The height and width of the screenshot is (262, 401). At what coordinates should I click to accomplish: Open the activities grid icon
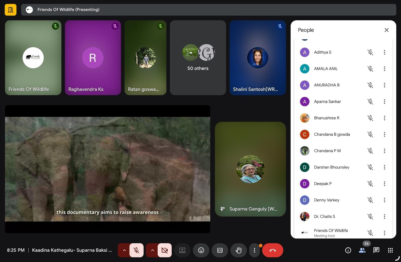pos(390,250)
